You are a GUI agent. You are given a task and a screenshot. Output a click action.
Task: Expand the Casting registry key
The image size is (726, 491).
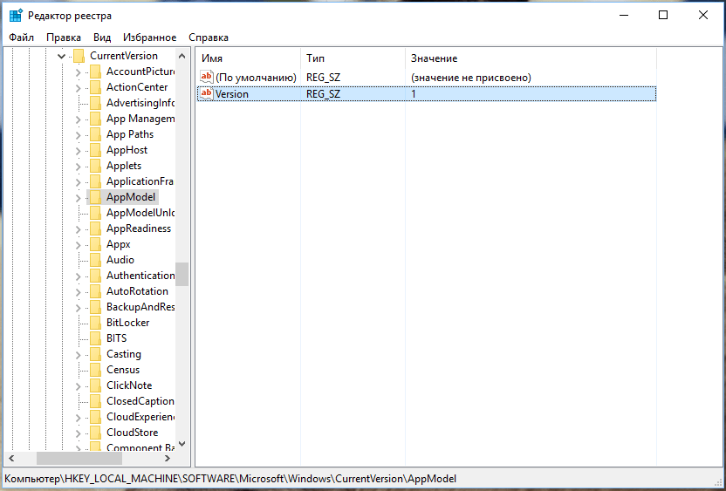coord(78,354)
